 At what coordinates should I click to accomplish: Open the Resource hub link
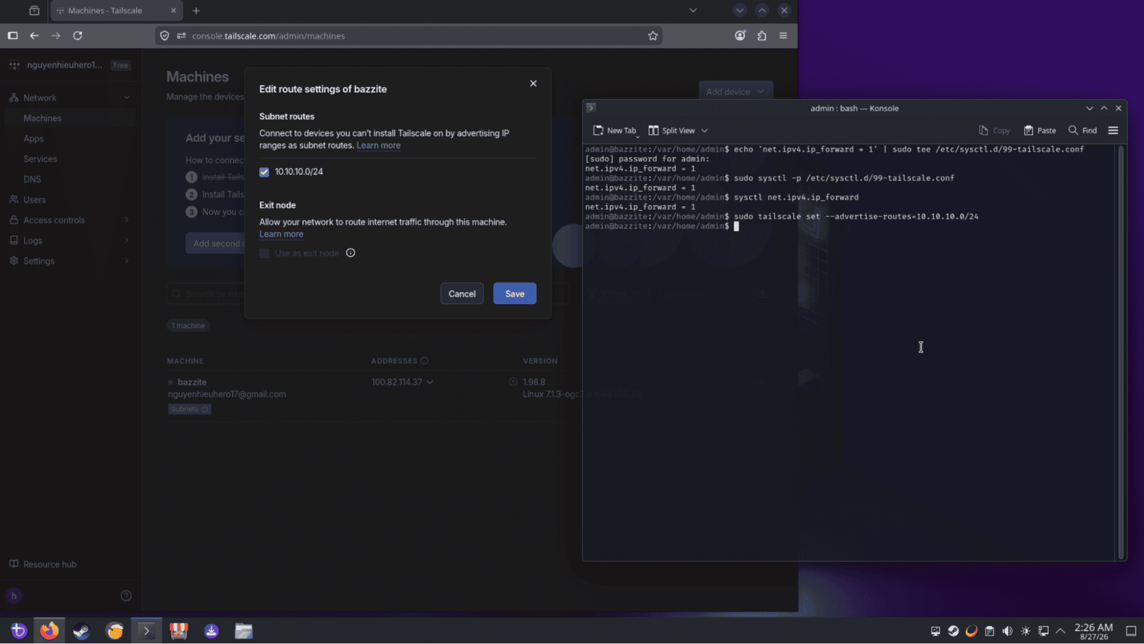click(43, 564)
